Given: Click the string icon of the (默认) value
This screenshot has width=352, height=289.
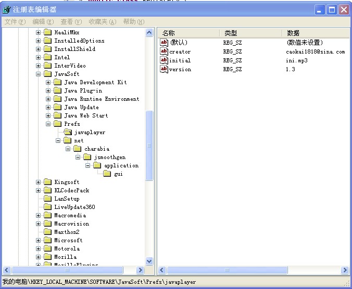Looking at the screenshot, I should [164, 42].
